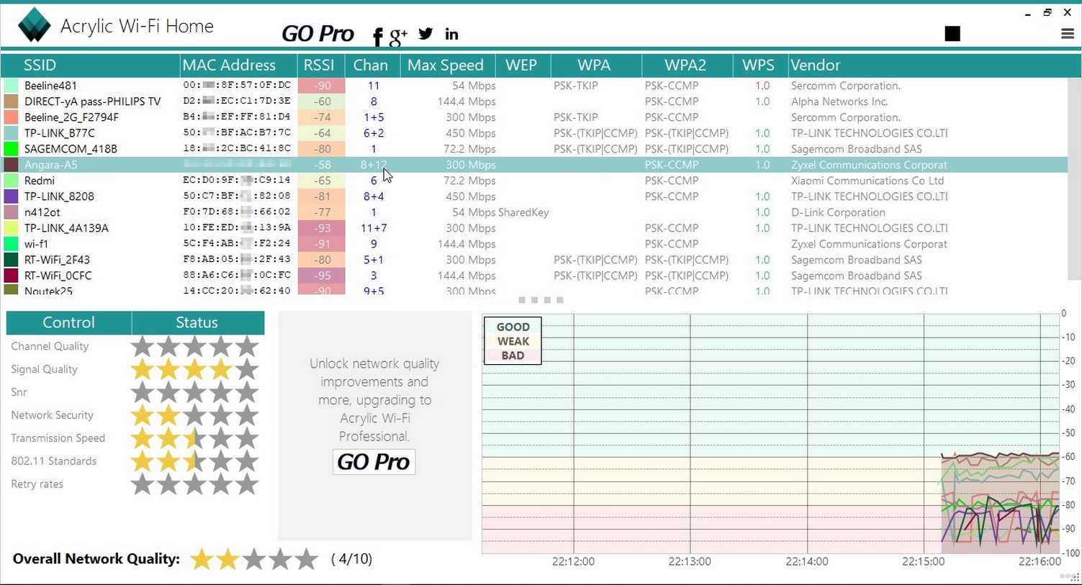Click the SharedKey WEP value for n412ot
The height and width of the screenshot is (585, 1082).
coord(523,212)
